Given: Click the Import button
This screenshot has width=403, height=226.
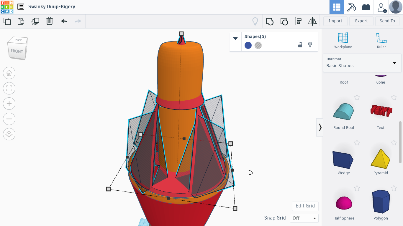Looking at the screenshot, I should pos(335,21).
